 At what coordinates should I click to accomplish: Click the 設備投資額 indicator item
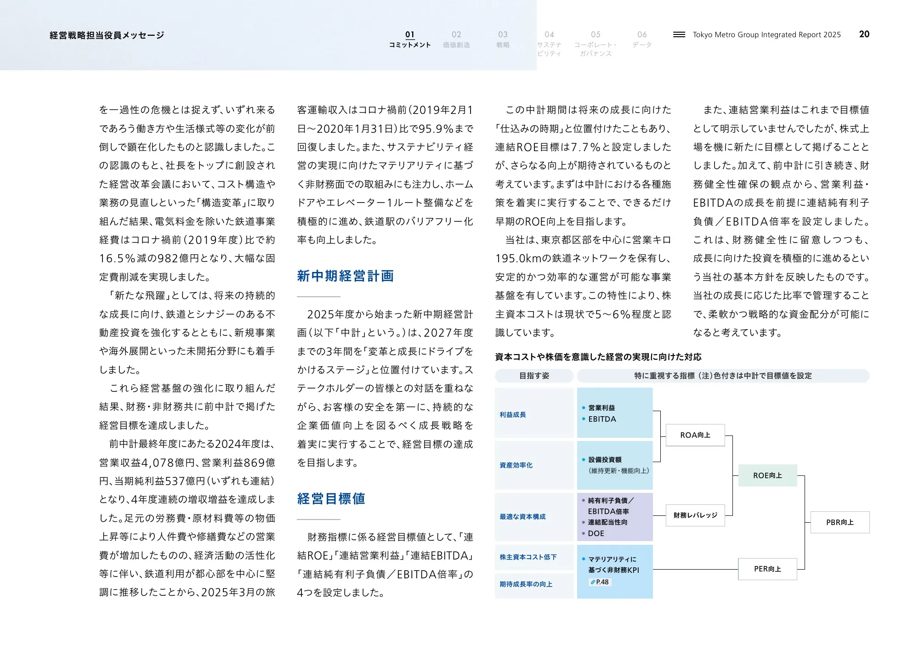click(602, 459)
